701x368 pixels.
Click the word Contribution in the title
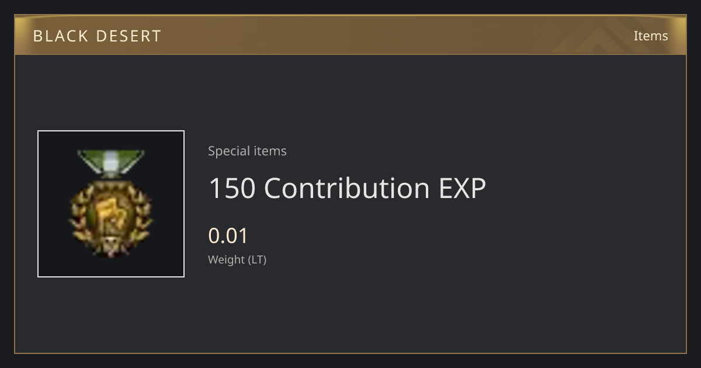point(347,188)
